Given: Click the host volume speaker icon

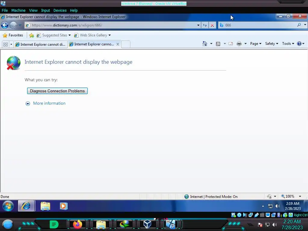Looking at the screenshot, I should (275, 224).
